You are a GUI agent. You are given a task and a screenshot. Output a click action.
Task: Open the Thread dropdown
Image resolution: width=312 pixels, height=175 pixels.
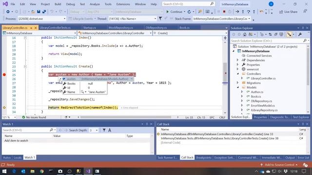pyautogui.click(x=155, y=18)
